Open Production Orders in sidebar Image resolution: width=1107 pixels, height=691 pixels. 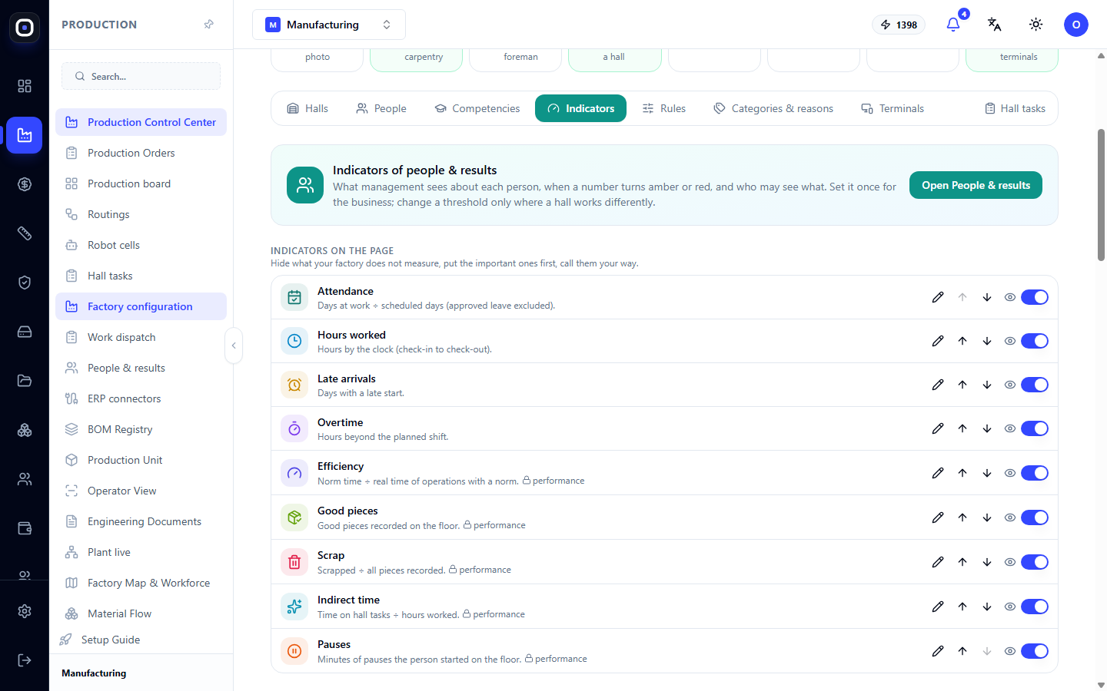(141, 153)
